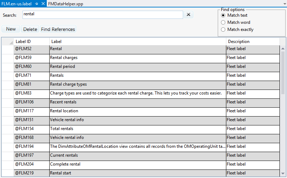Clear the search box text
Image resolution: width=287 pixels, height=178 pixels.
(188, 15)
